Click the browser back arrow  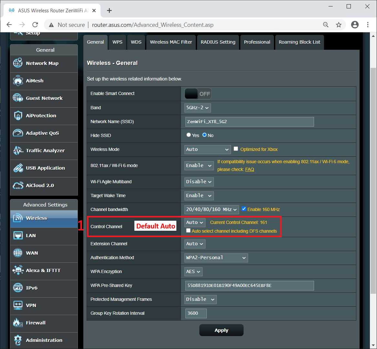pos(9,25)
